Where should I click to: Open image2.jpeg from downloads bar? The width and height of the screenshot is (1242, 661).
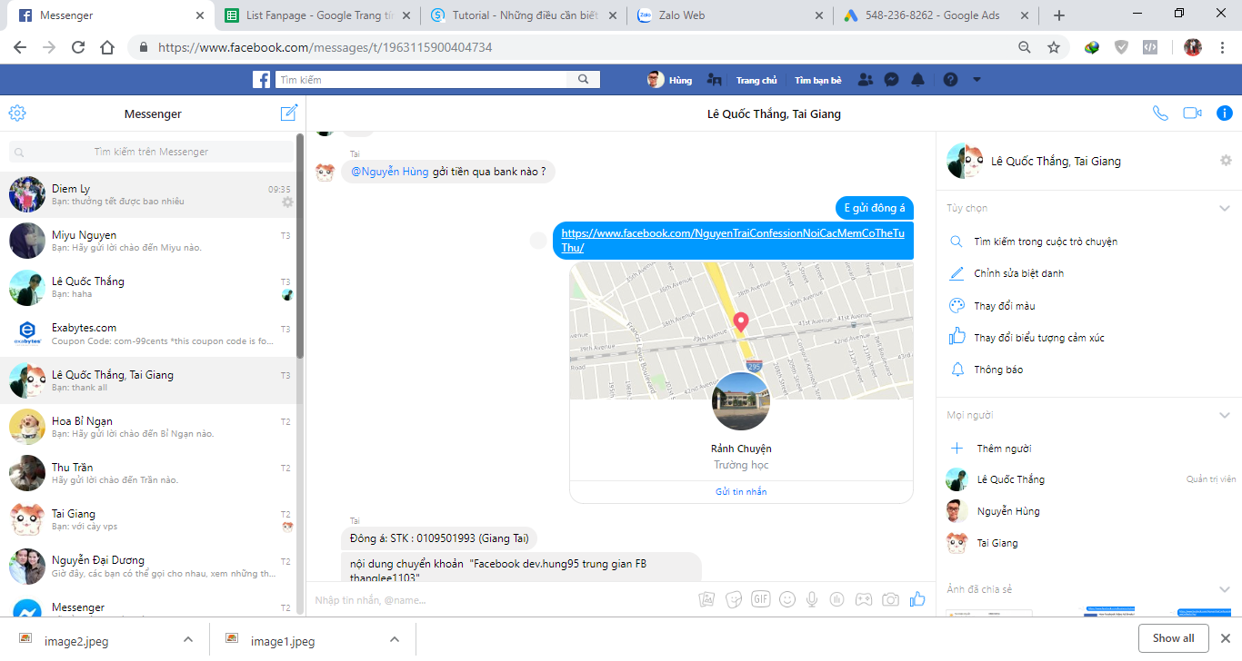[76, 641]
